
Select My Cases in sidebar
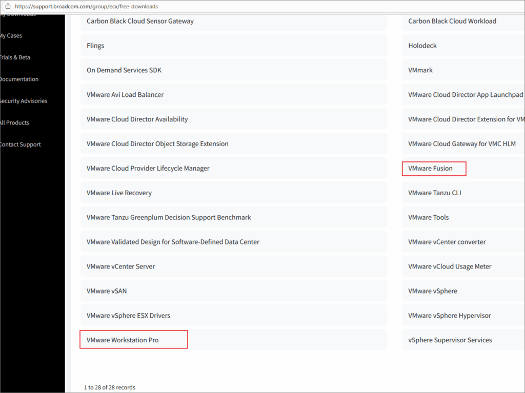pos(11,36)
